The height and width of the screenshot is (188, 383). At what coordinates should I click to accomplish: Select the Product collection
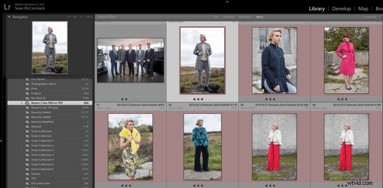50,93
